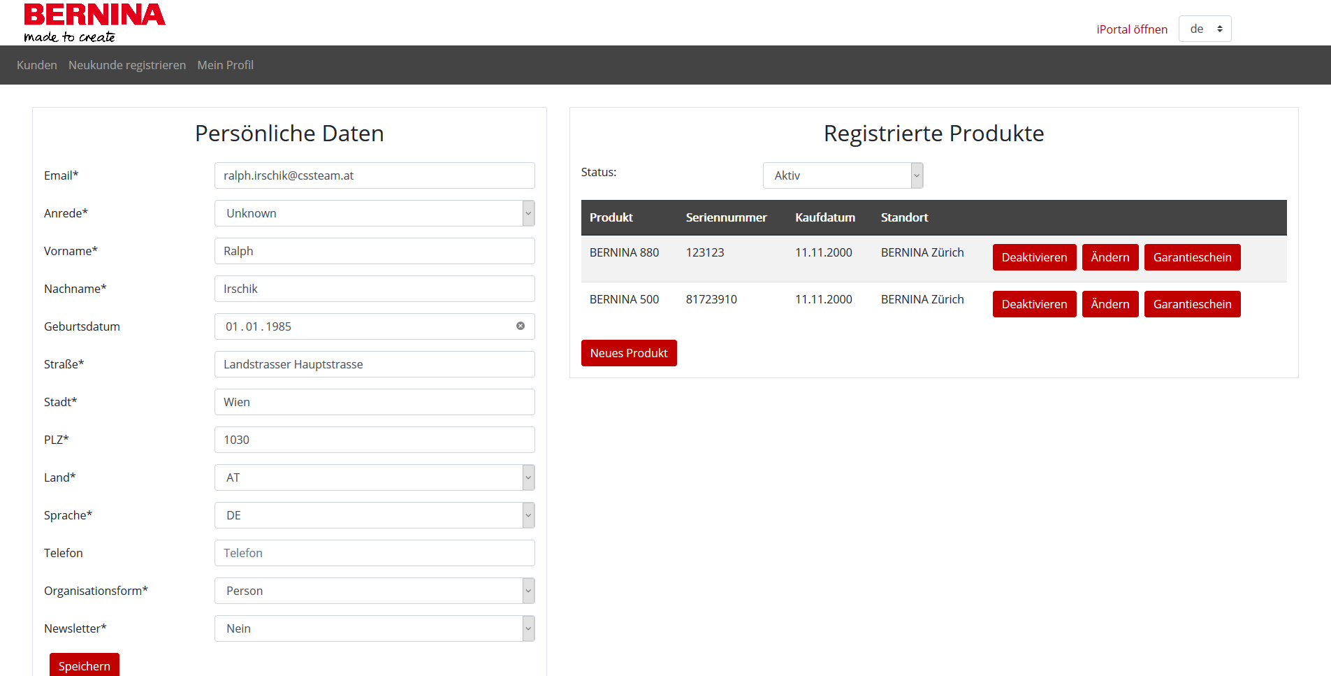Expand the Land dropdown showing AT

[374, 477]
